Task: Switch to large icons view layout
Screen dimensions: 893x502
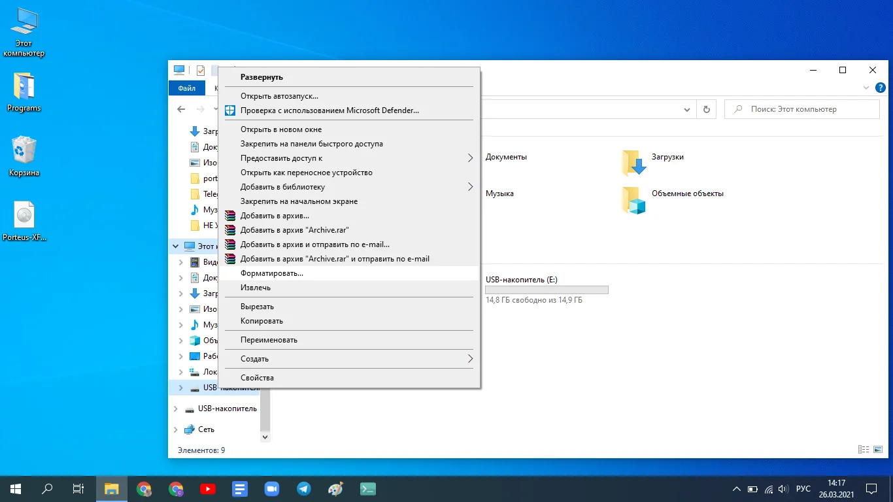Action: click(x=877, y=450)
